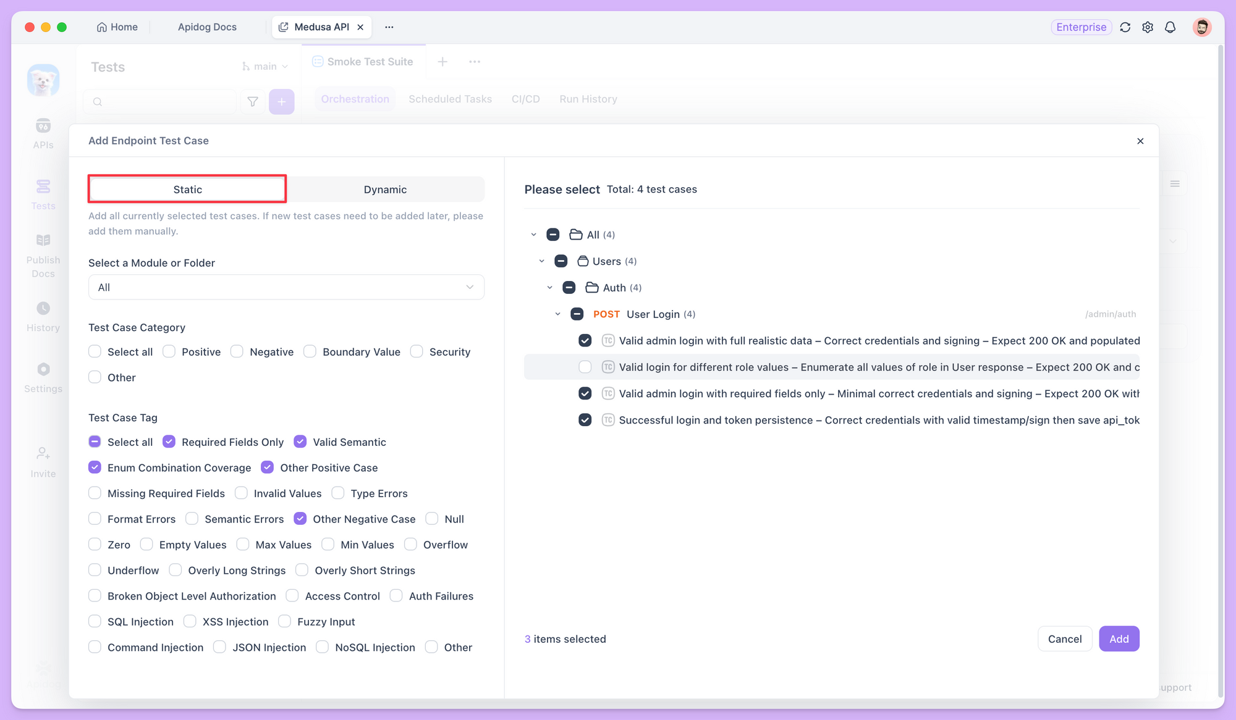Click the notification bell in the top bar
The image size is (1236, 720).
pyautogui.click(x=1170, y=27)
